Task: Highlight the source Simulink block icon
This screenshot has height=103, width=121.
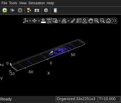Action: tap(29, 10)
